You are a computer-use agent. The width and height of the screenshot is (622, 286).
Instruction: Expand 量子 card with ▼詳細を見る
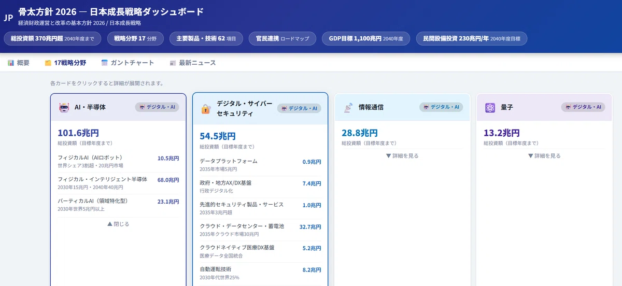544,155
